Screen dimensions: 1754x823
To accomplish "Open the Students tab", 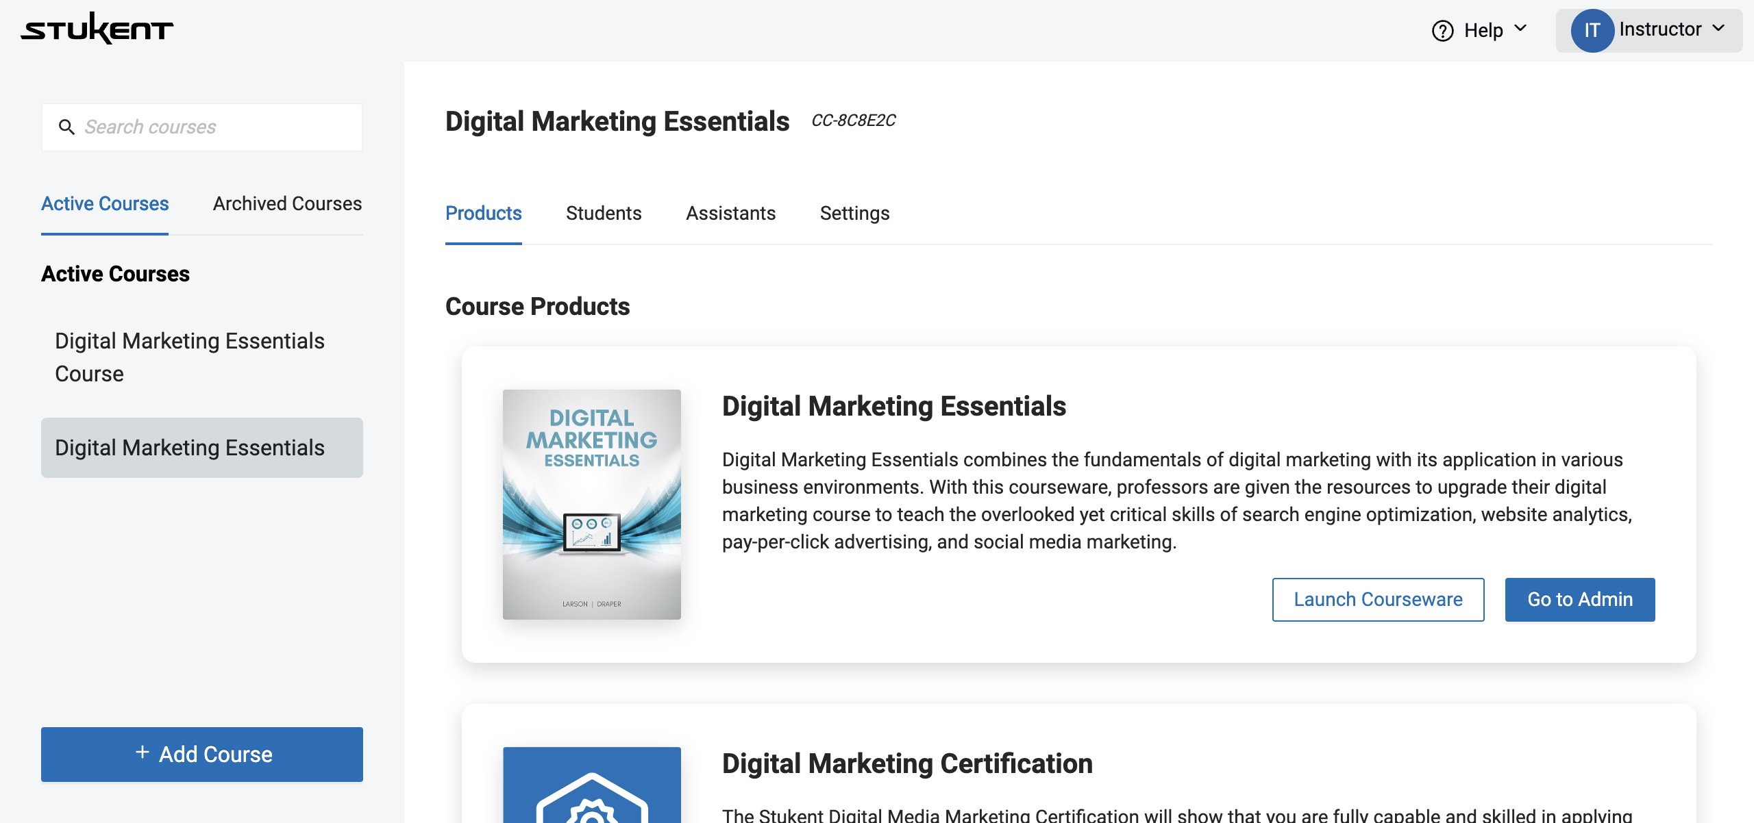I will pos(603,213).
